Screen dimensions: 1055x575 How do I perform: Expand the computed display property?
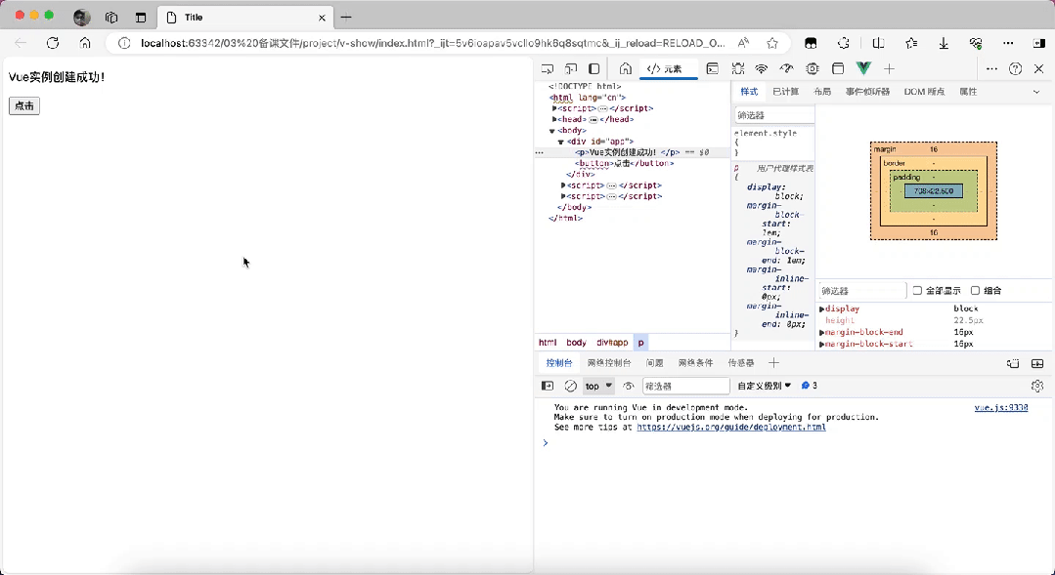click(x=821, y=309)
